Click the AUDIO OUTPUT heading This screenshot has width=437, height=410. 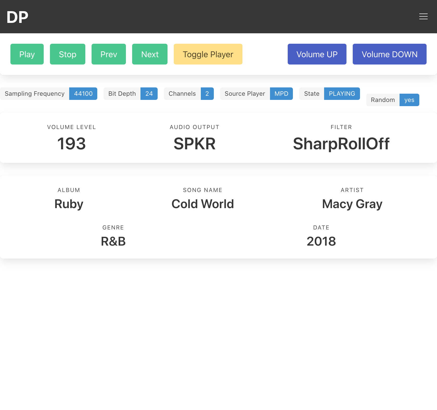point(195,127)
